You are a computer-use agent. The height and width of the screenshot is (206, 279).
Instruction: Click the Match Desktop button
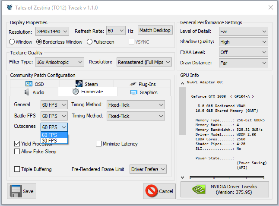[155, 30]
